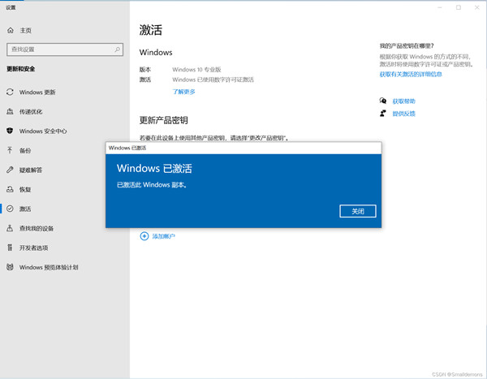Open the 查找我的设备 section
487x379 pixels.
37,228
